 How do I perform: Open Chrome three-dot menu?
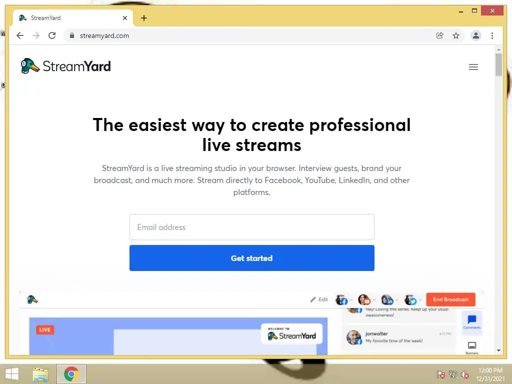[492, 35]
